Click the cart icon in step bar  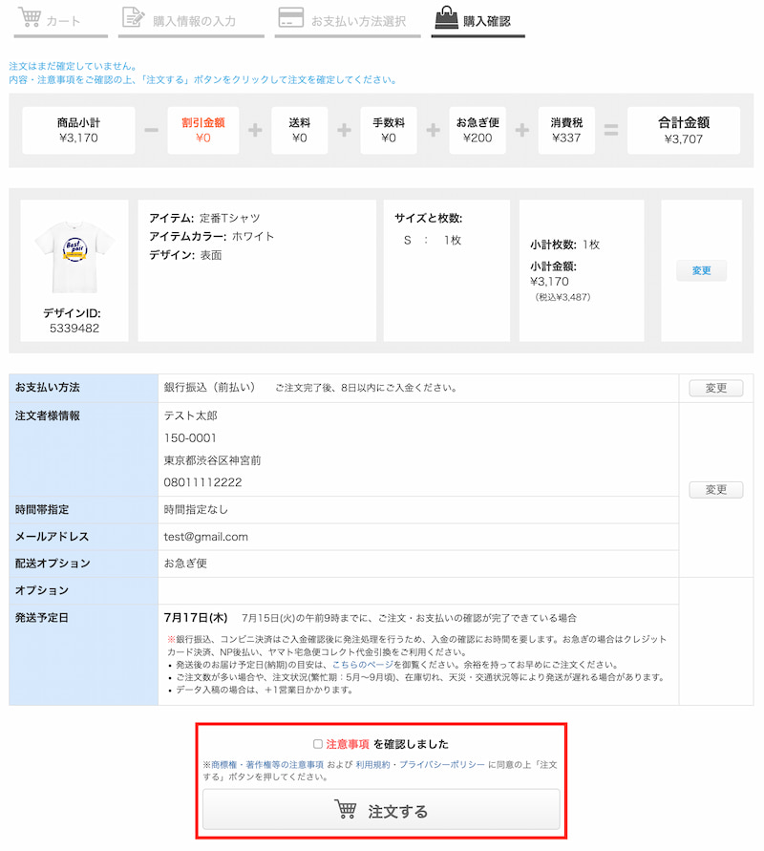(30, 17)
